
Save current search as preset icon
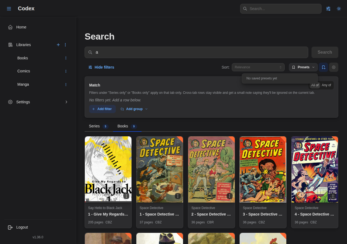click(323, 67)
